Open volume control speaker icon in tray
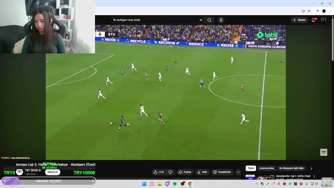The height and width of the screenshot is (188, 334). click(x=316, y=184)
